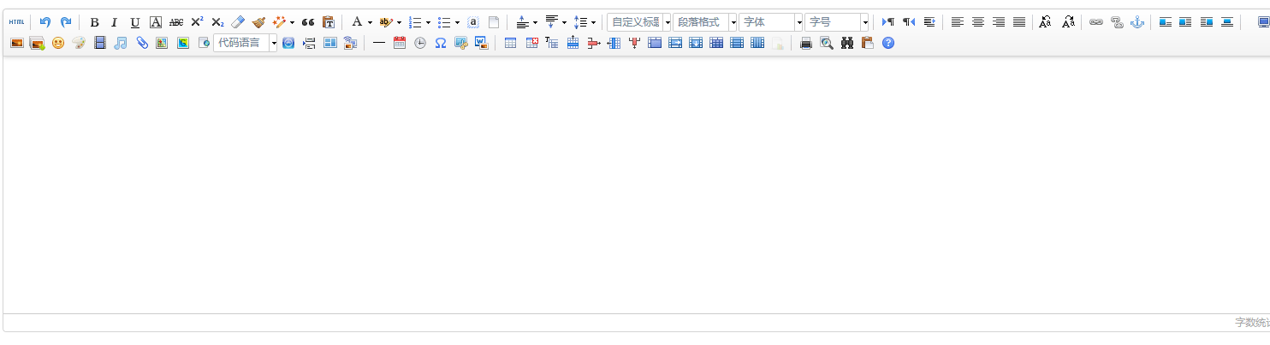Align text center

click(x=978, y=22)
